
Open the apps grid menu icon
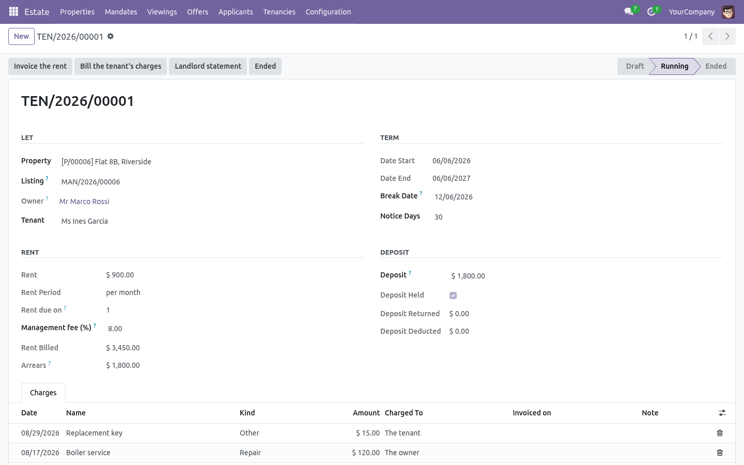click(14, 11)
